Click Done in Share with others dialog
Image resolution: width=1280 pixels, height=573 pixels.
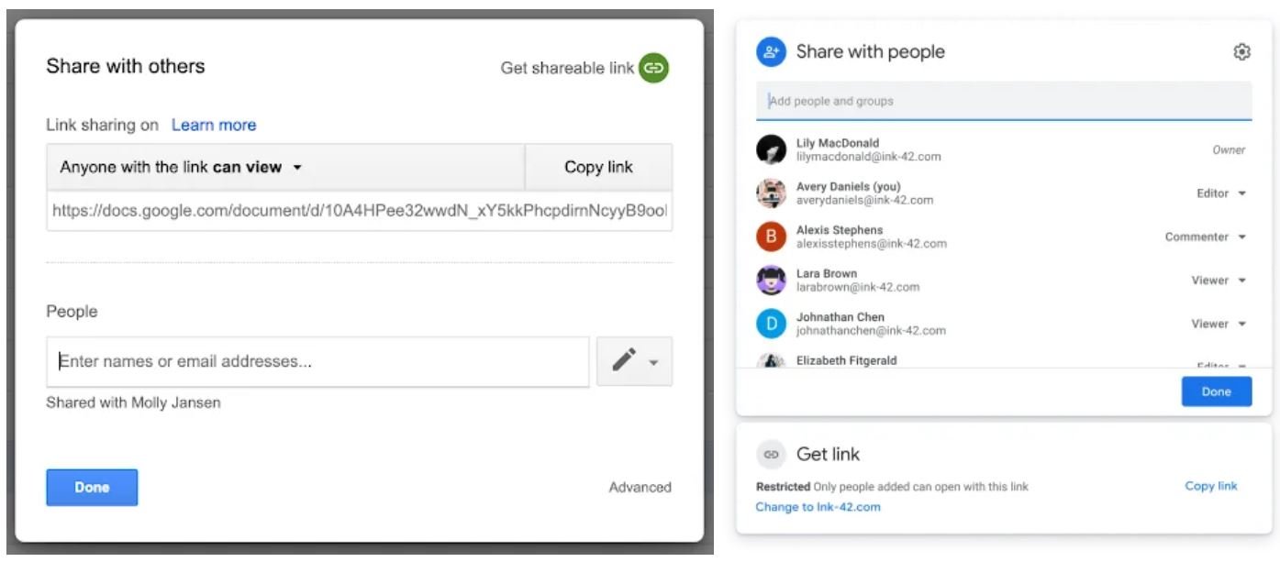[92, 488]
